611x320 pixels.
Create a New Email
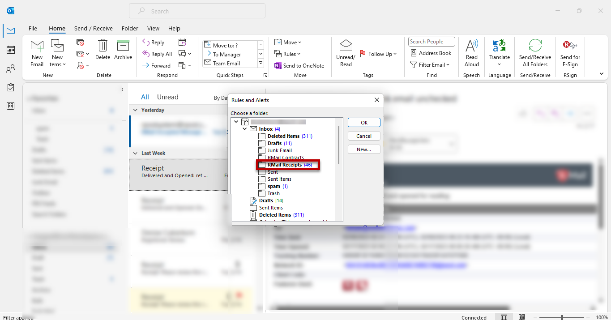tap(37, 53)
